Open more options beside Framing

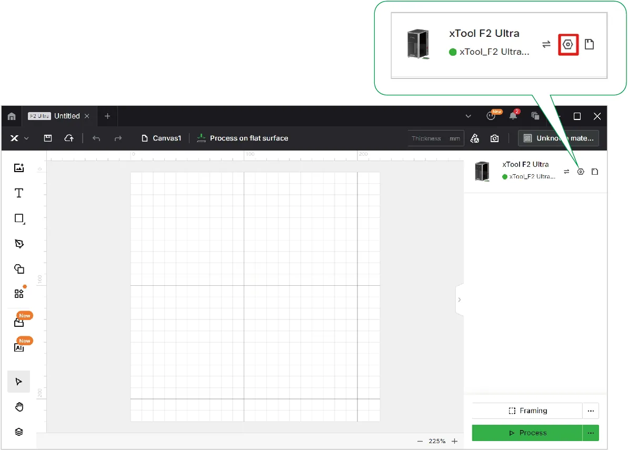591,411
